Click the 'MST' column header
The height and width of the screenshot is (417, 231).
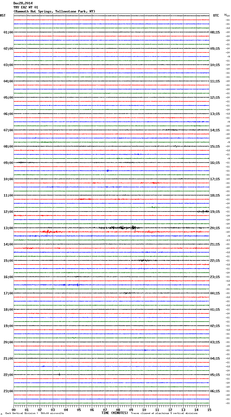(3, 15)
